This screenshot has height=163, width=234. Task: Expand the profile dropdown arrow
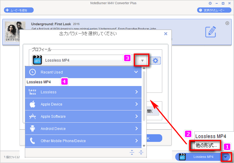[142, 61]
